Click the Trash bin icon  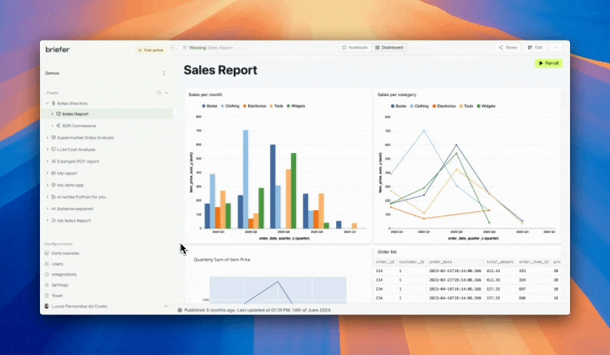pyautogui.click(x=47, y=296)
